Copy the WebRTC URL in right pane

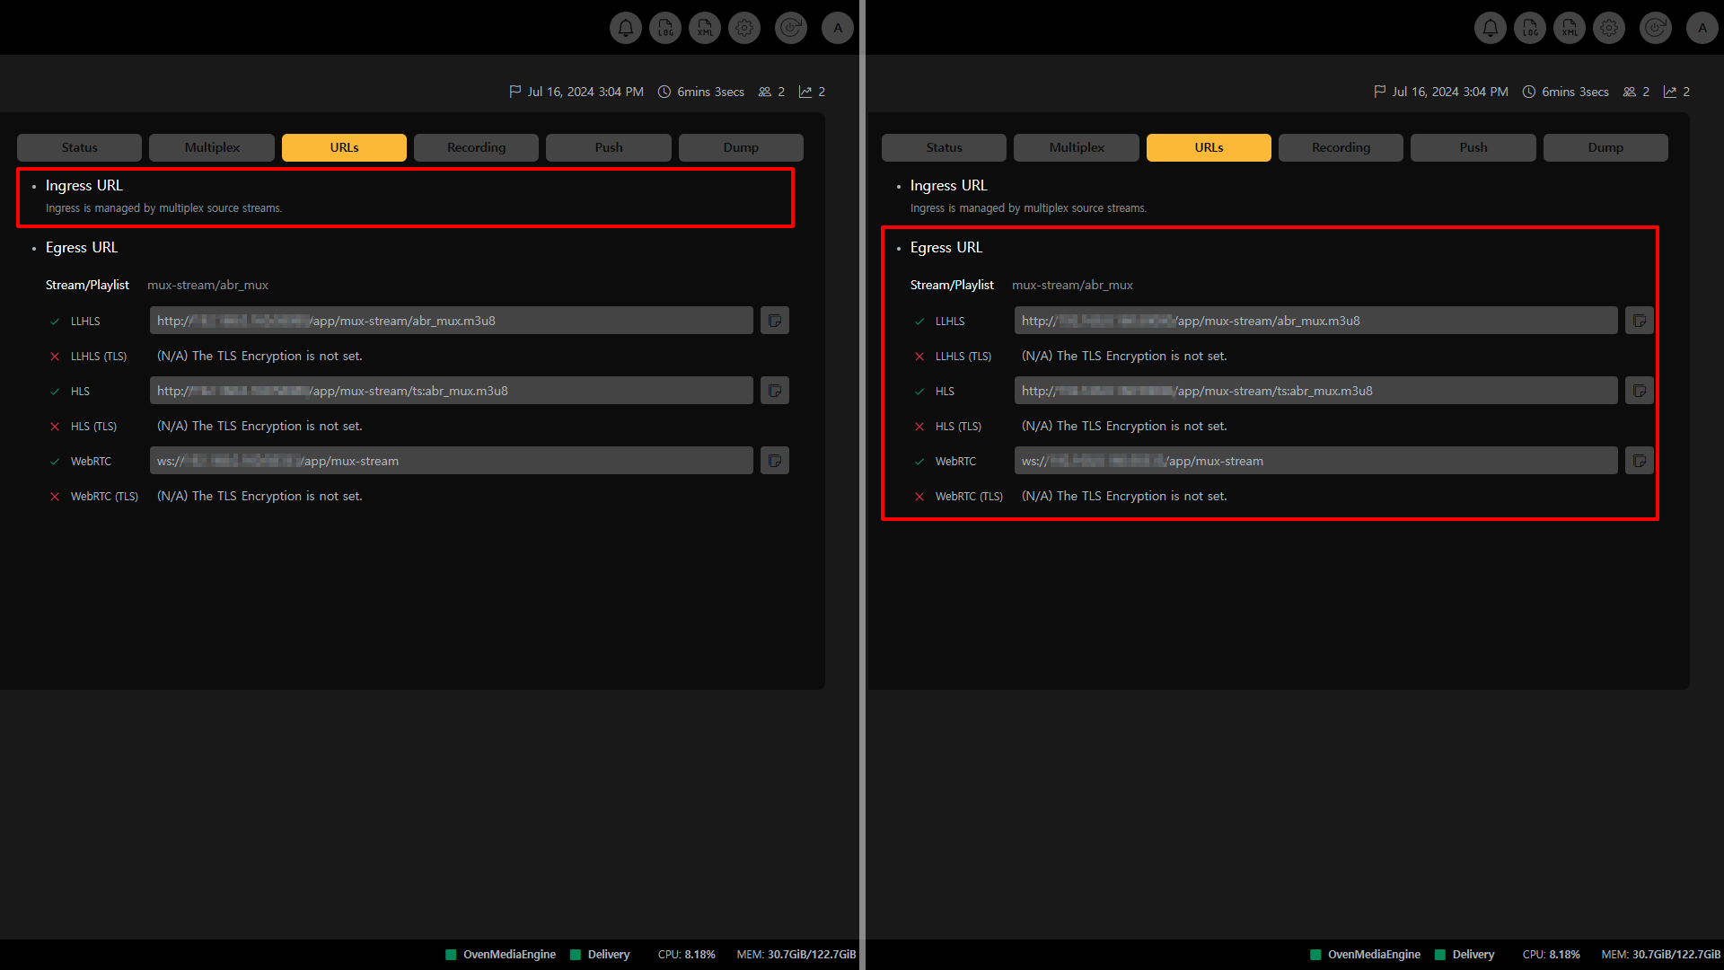pos(1639,461)
